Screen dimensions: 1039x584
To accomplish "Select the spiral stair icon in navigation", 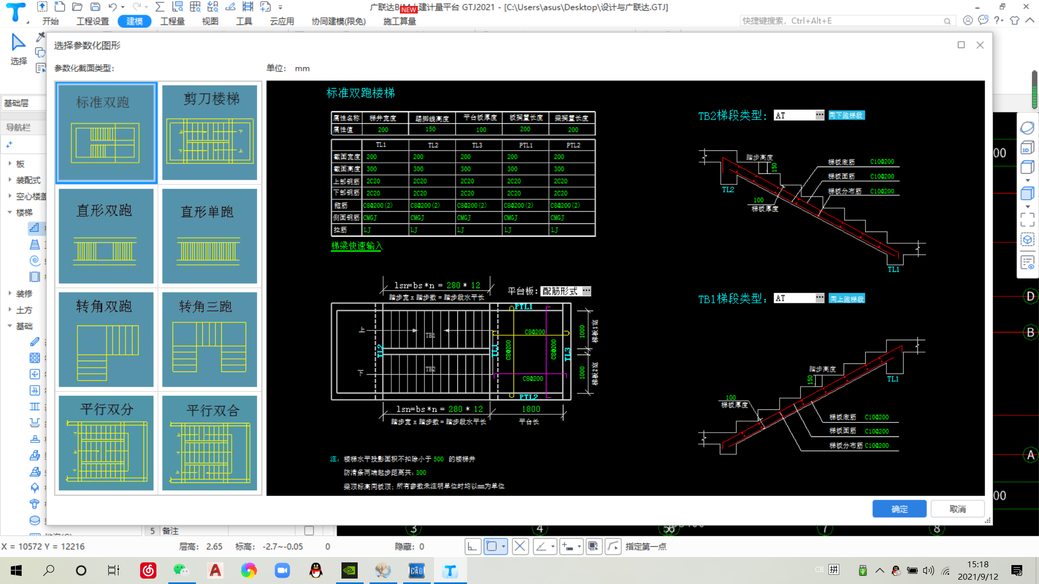I will coord(35,261).
